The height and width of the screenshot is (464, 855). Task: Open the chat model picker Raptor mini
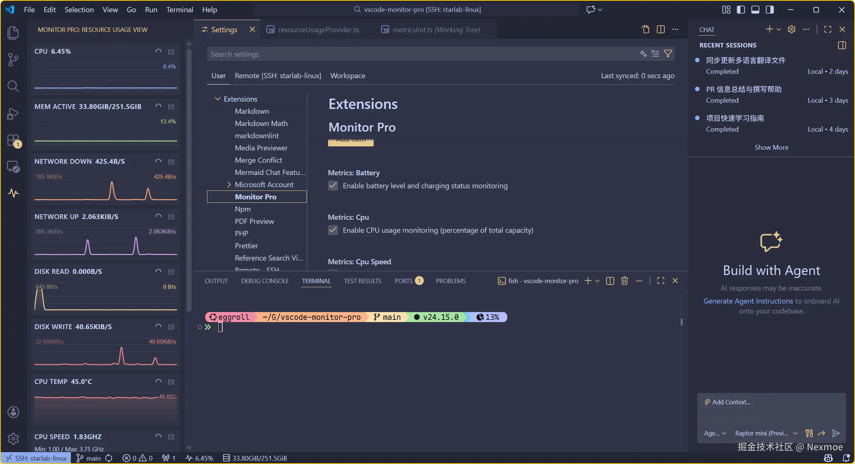coord(766,433)
